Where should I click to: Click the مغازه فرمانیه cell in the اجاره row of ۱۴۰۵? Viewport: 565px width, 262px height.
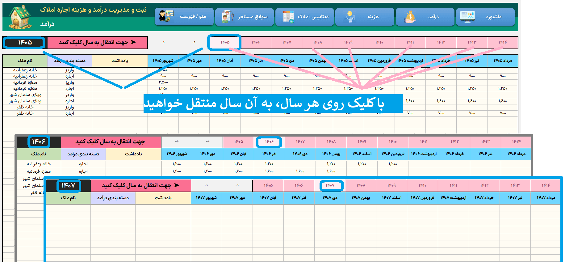coord(25,89)
